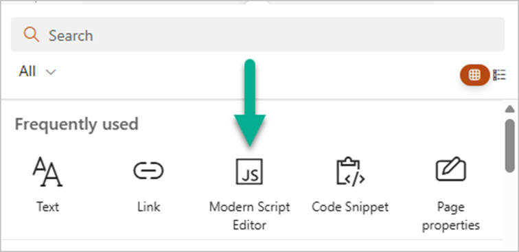The image size is (519, 252).
Task: Toggle the orange grid view button
Action: (x=474, y=75)
